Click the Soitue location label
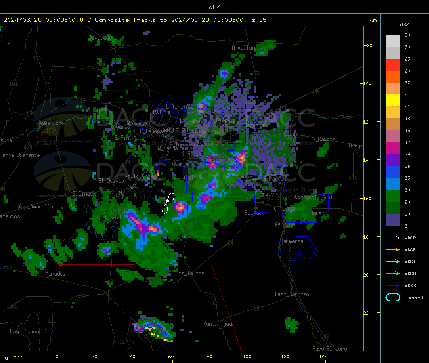Viewport: 429px width, 363px height. click(x=253, y=213)
